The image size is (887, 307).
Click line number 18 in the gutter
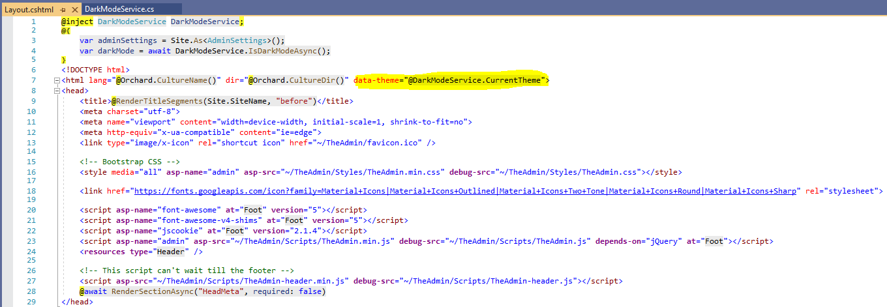click(x=32, y=191)
